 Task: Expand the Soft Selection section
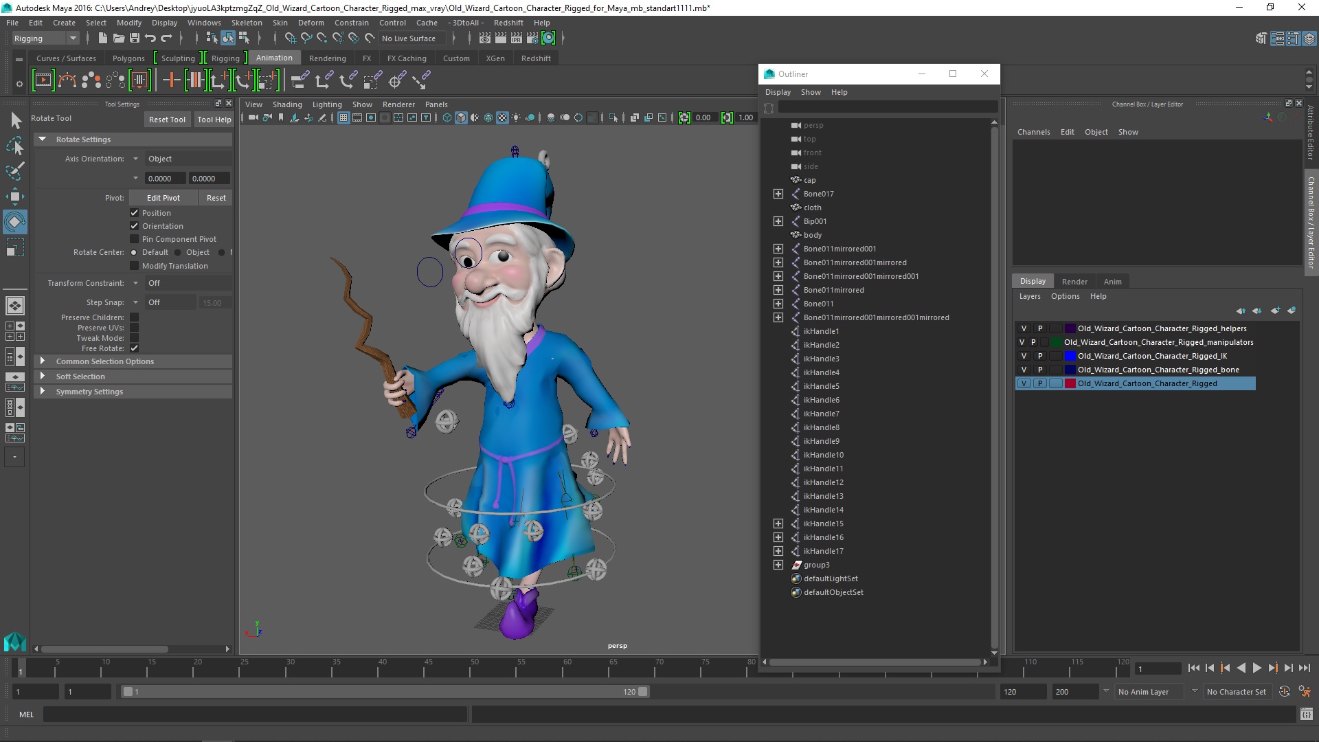tap(43, 376)
